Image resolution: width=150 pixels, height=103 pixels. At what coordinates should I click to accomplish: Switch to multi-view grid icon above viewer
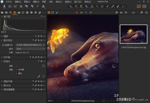49,12
